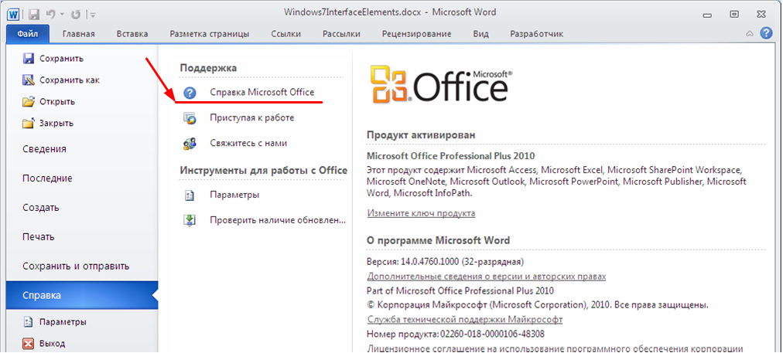This screenshot has height=353, width=783.
Task: Switch to the Рассылки tab
Action: pos(341,34)
